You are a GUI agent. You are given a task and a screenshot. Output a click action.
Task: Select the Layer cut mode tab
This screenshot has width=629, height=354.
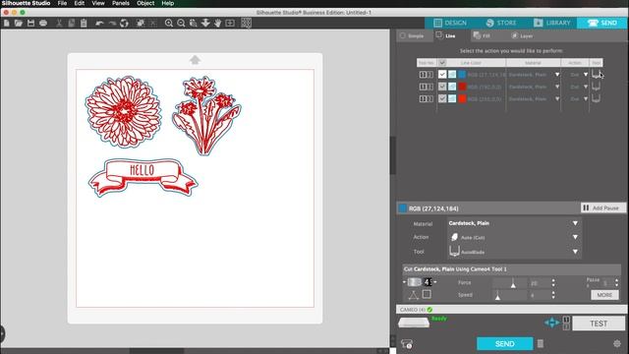click(522, 35)
